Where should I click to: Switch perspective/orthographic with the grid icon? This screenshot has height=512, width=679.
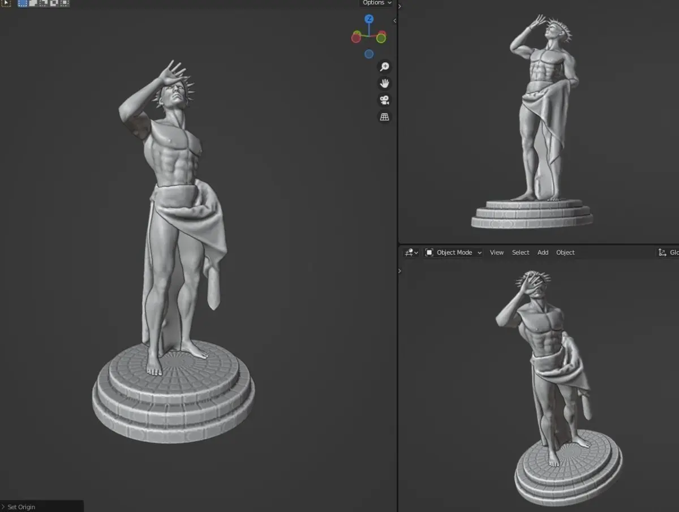pyautogui.click(x=385, y=117)
